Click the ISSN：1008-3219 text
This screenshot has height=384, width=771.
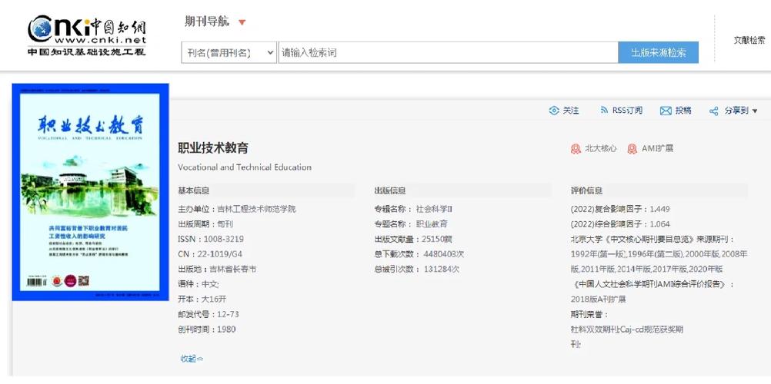tap(211, 239)
